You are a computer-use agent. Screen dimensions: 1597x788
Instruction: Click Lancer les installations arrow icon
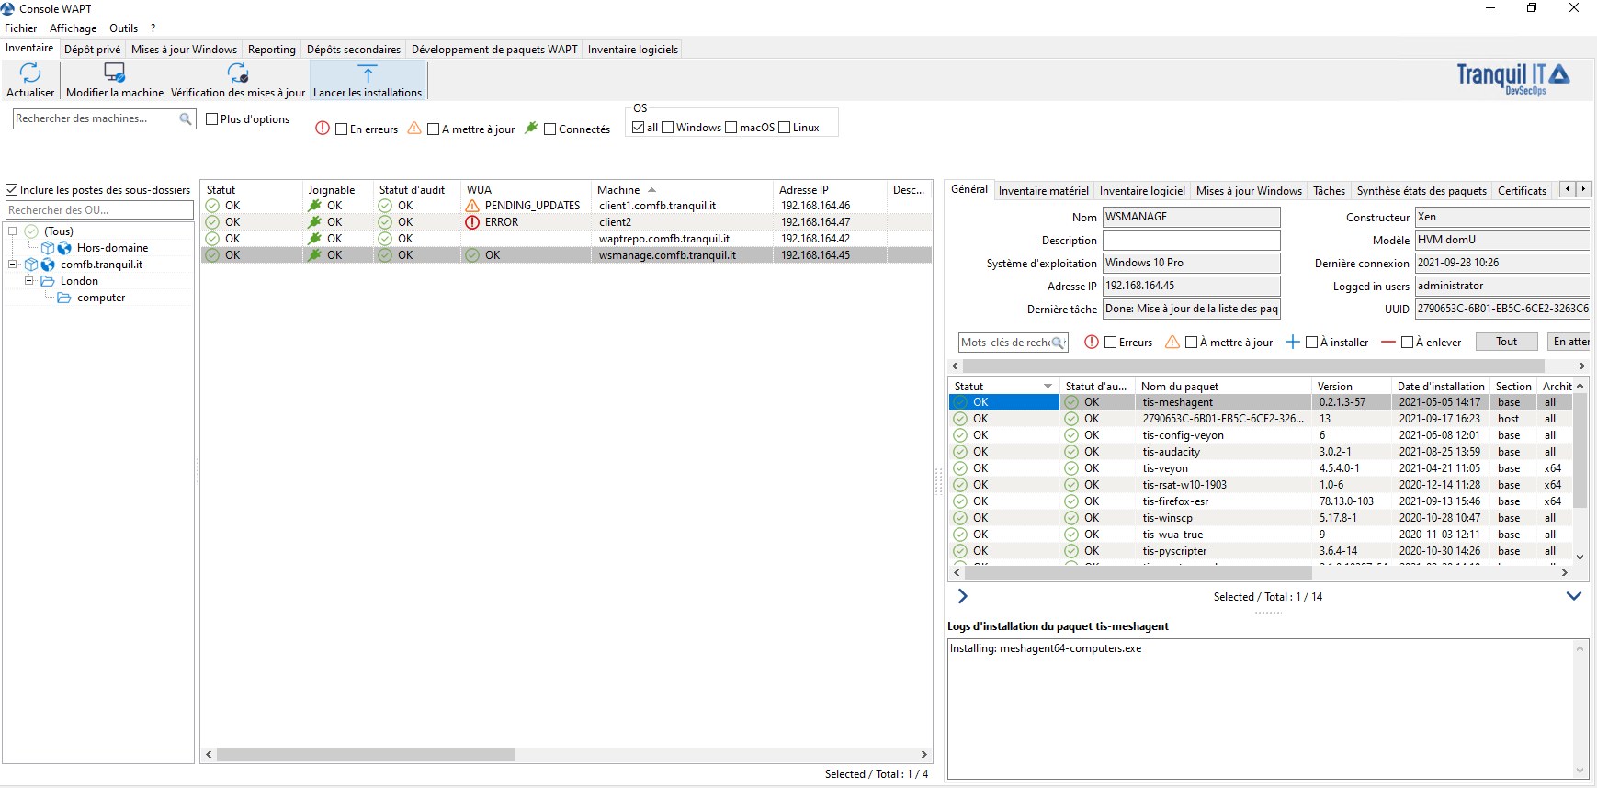tap(368, 74)
